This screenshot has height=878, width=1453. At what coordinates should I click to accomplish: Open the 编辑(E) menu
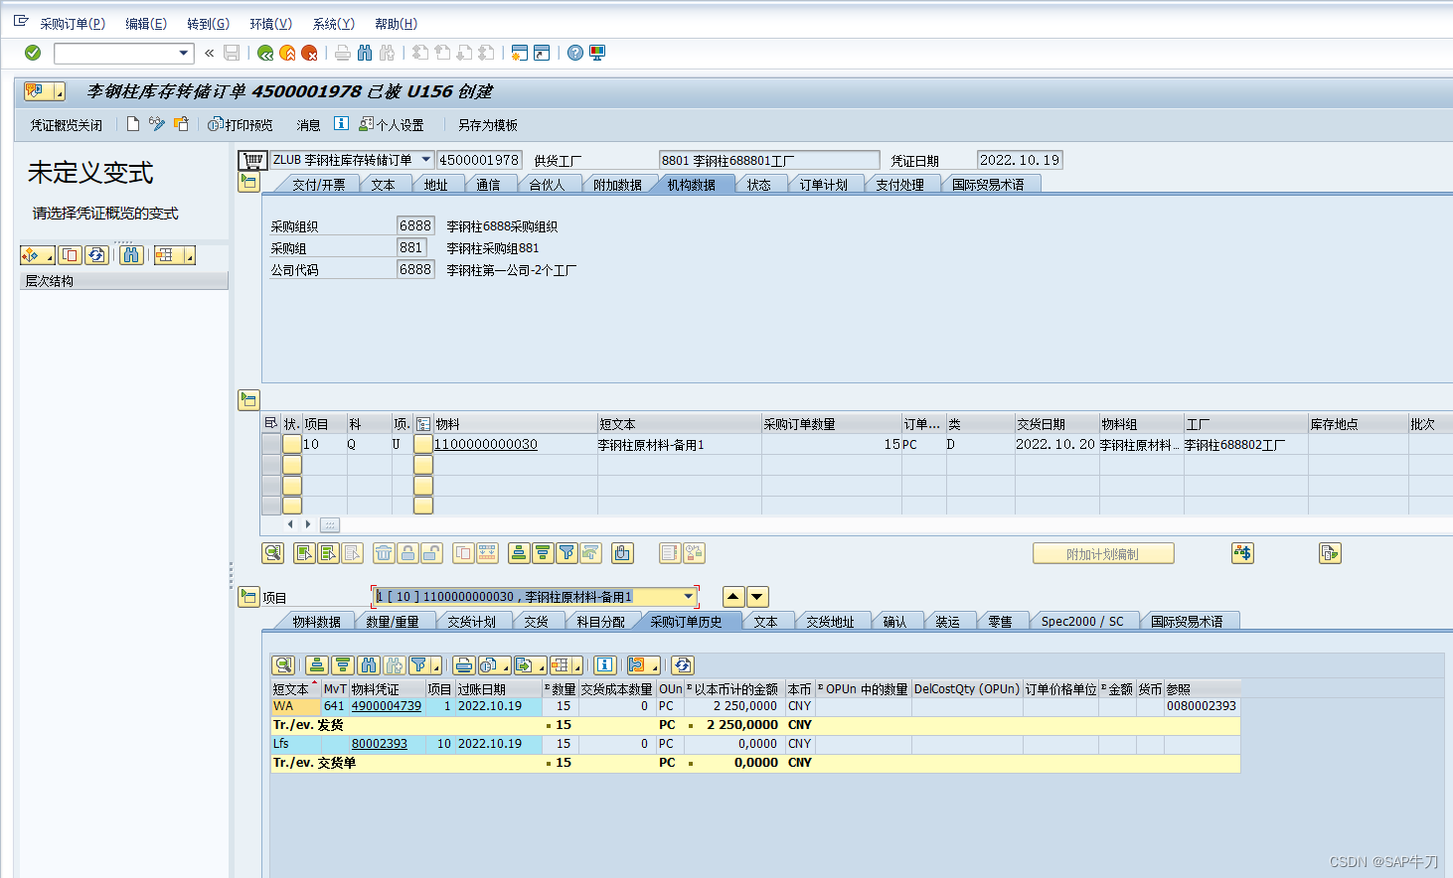pyautogui.click(x=145, y=24)
